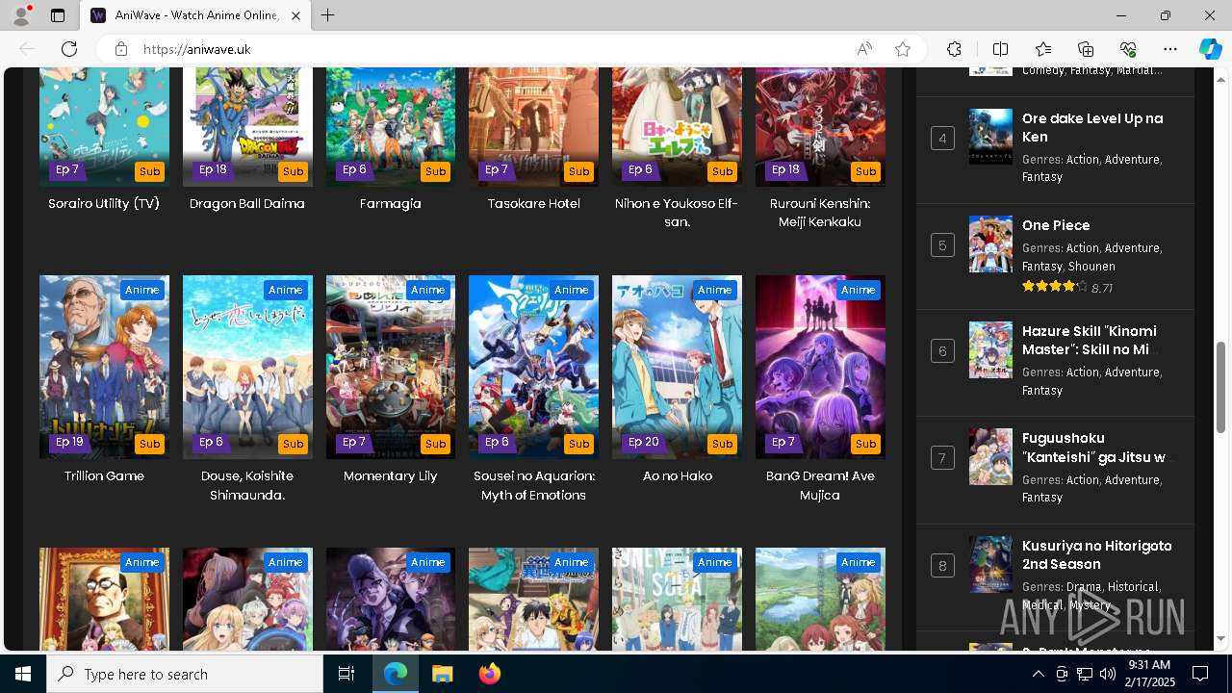Click Drama genre under Kusuriya no Hitorigoto

pyautogui.click(x=1084, y=586)
